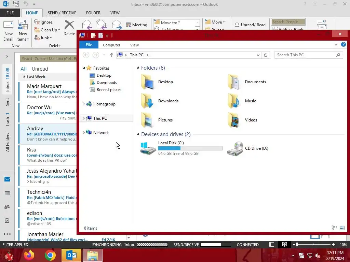Screen dimensions: 350x262
Task: Open the email from Risu
Action: pos(48,155)
